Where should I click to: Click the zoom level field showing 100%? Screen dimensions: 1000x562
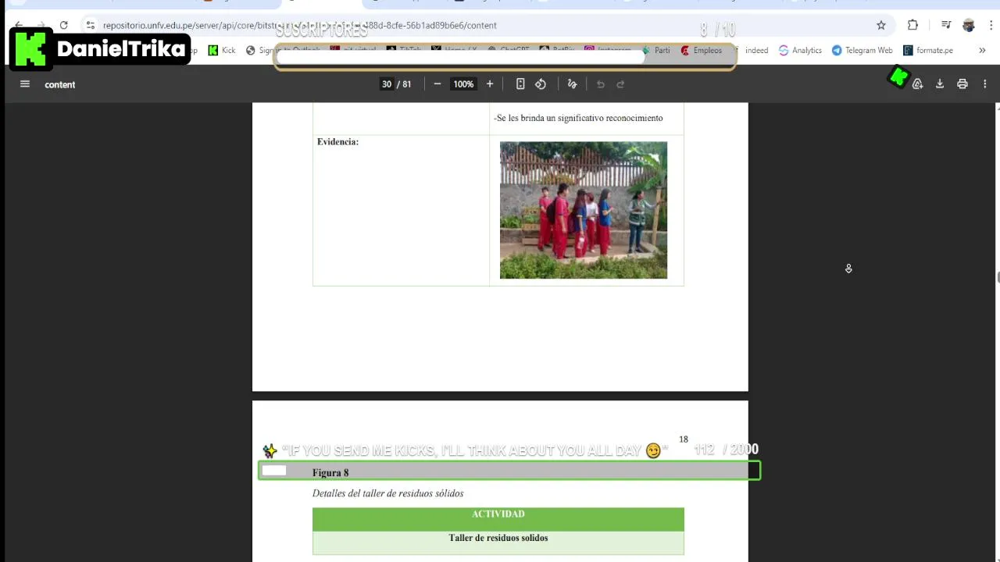coord(463,84)
